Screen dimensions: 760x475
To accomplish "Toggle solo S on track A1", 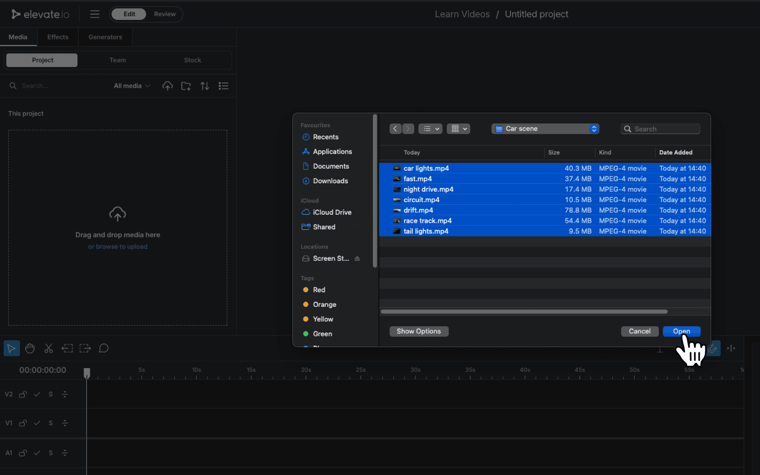I will tap(51, 453).
